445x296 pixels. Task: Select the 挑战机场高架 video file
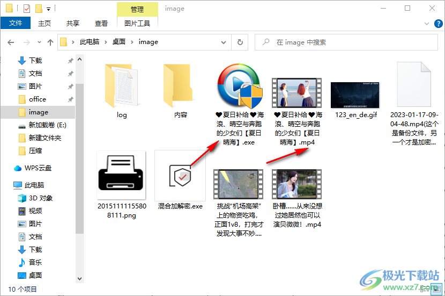[239, 203]
